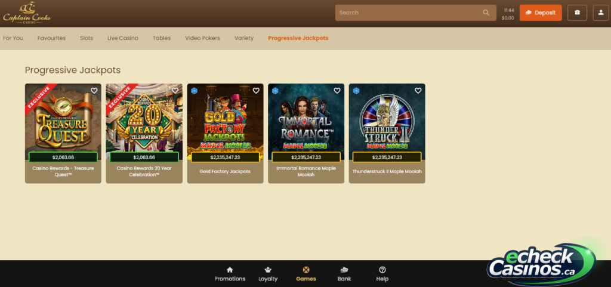Switch to the Variety tab
Viewport: 611px width, 287px height.
pos(244,38)
